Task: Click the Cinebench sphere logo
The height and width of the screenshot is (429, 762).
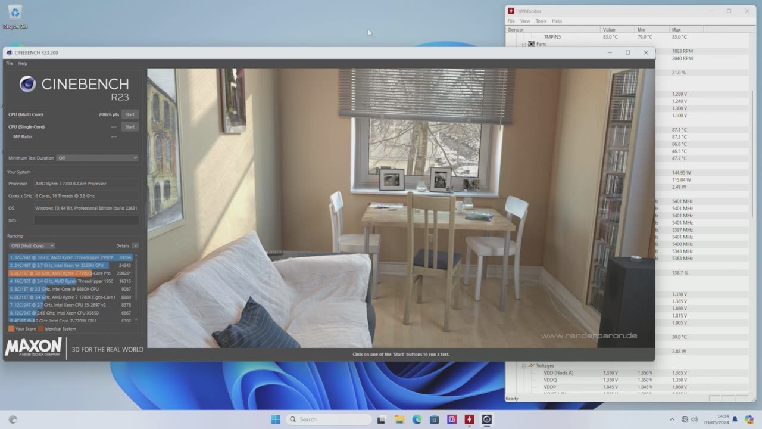Action: click(27, 84)
